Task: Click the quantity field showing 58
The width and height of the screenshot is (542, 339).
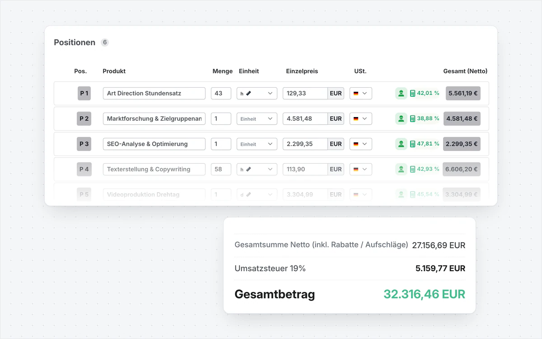Action: (x=221, y=169)
